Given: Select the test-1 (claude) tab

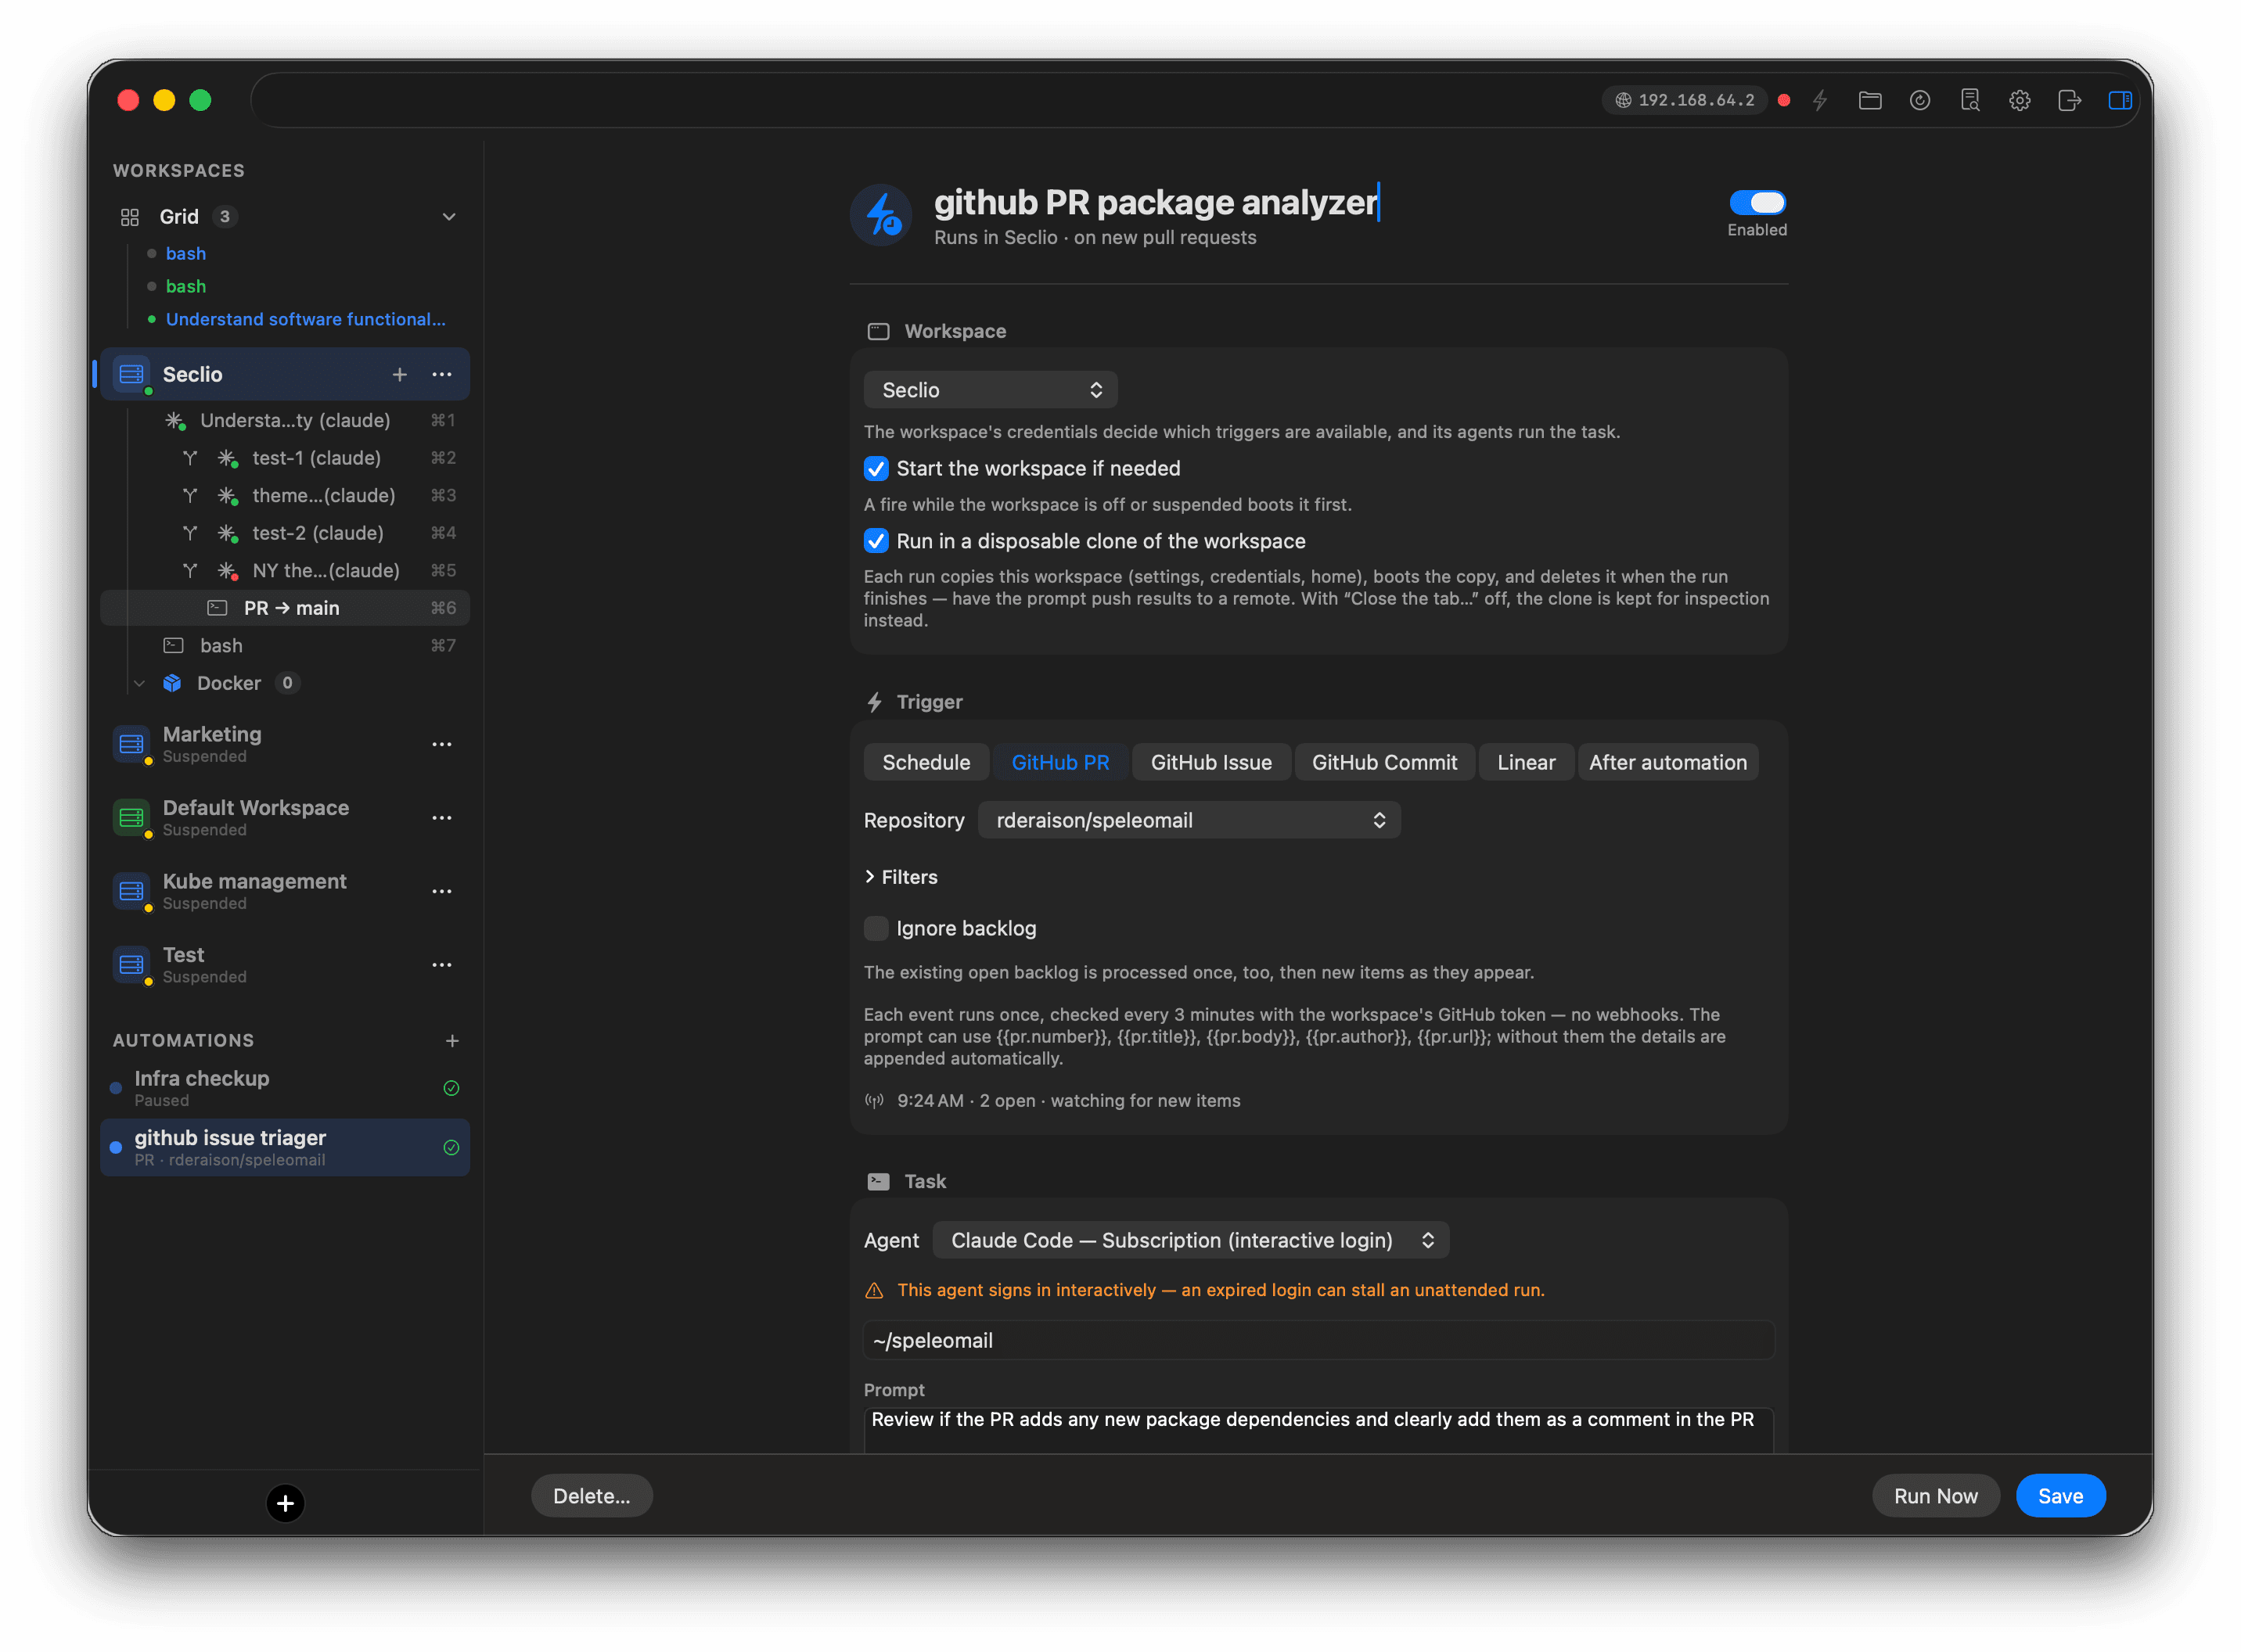Looking at the screenshot, I should coord(316,458).
